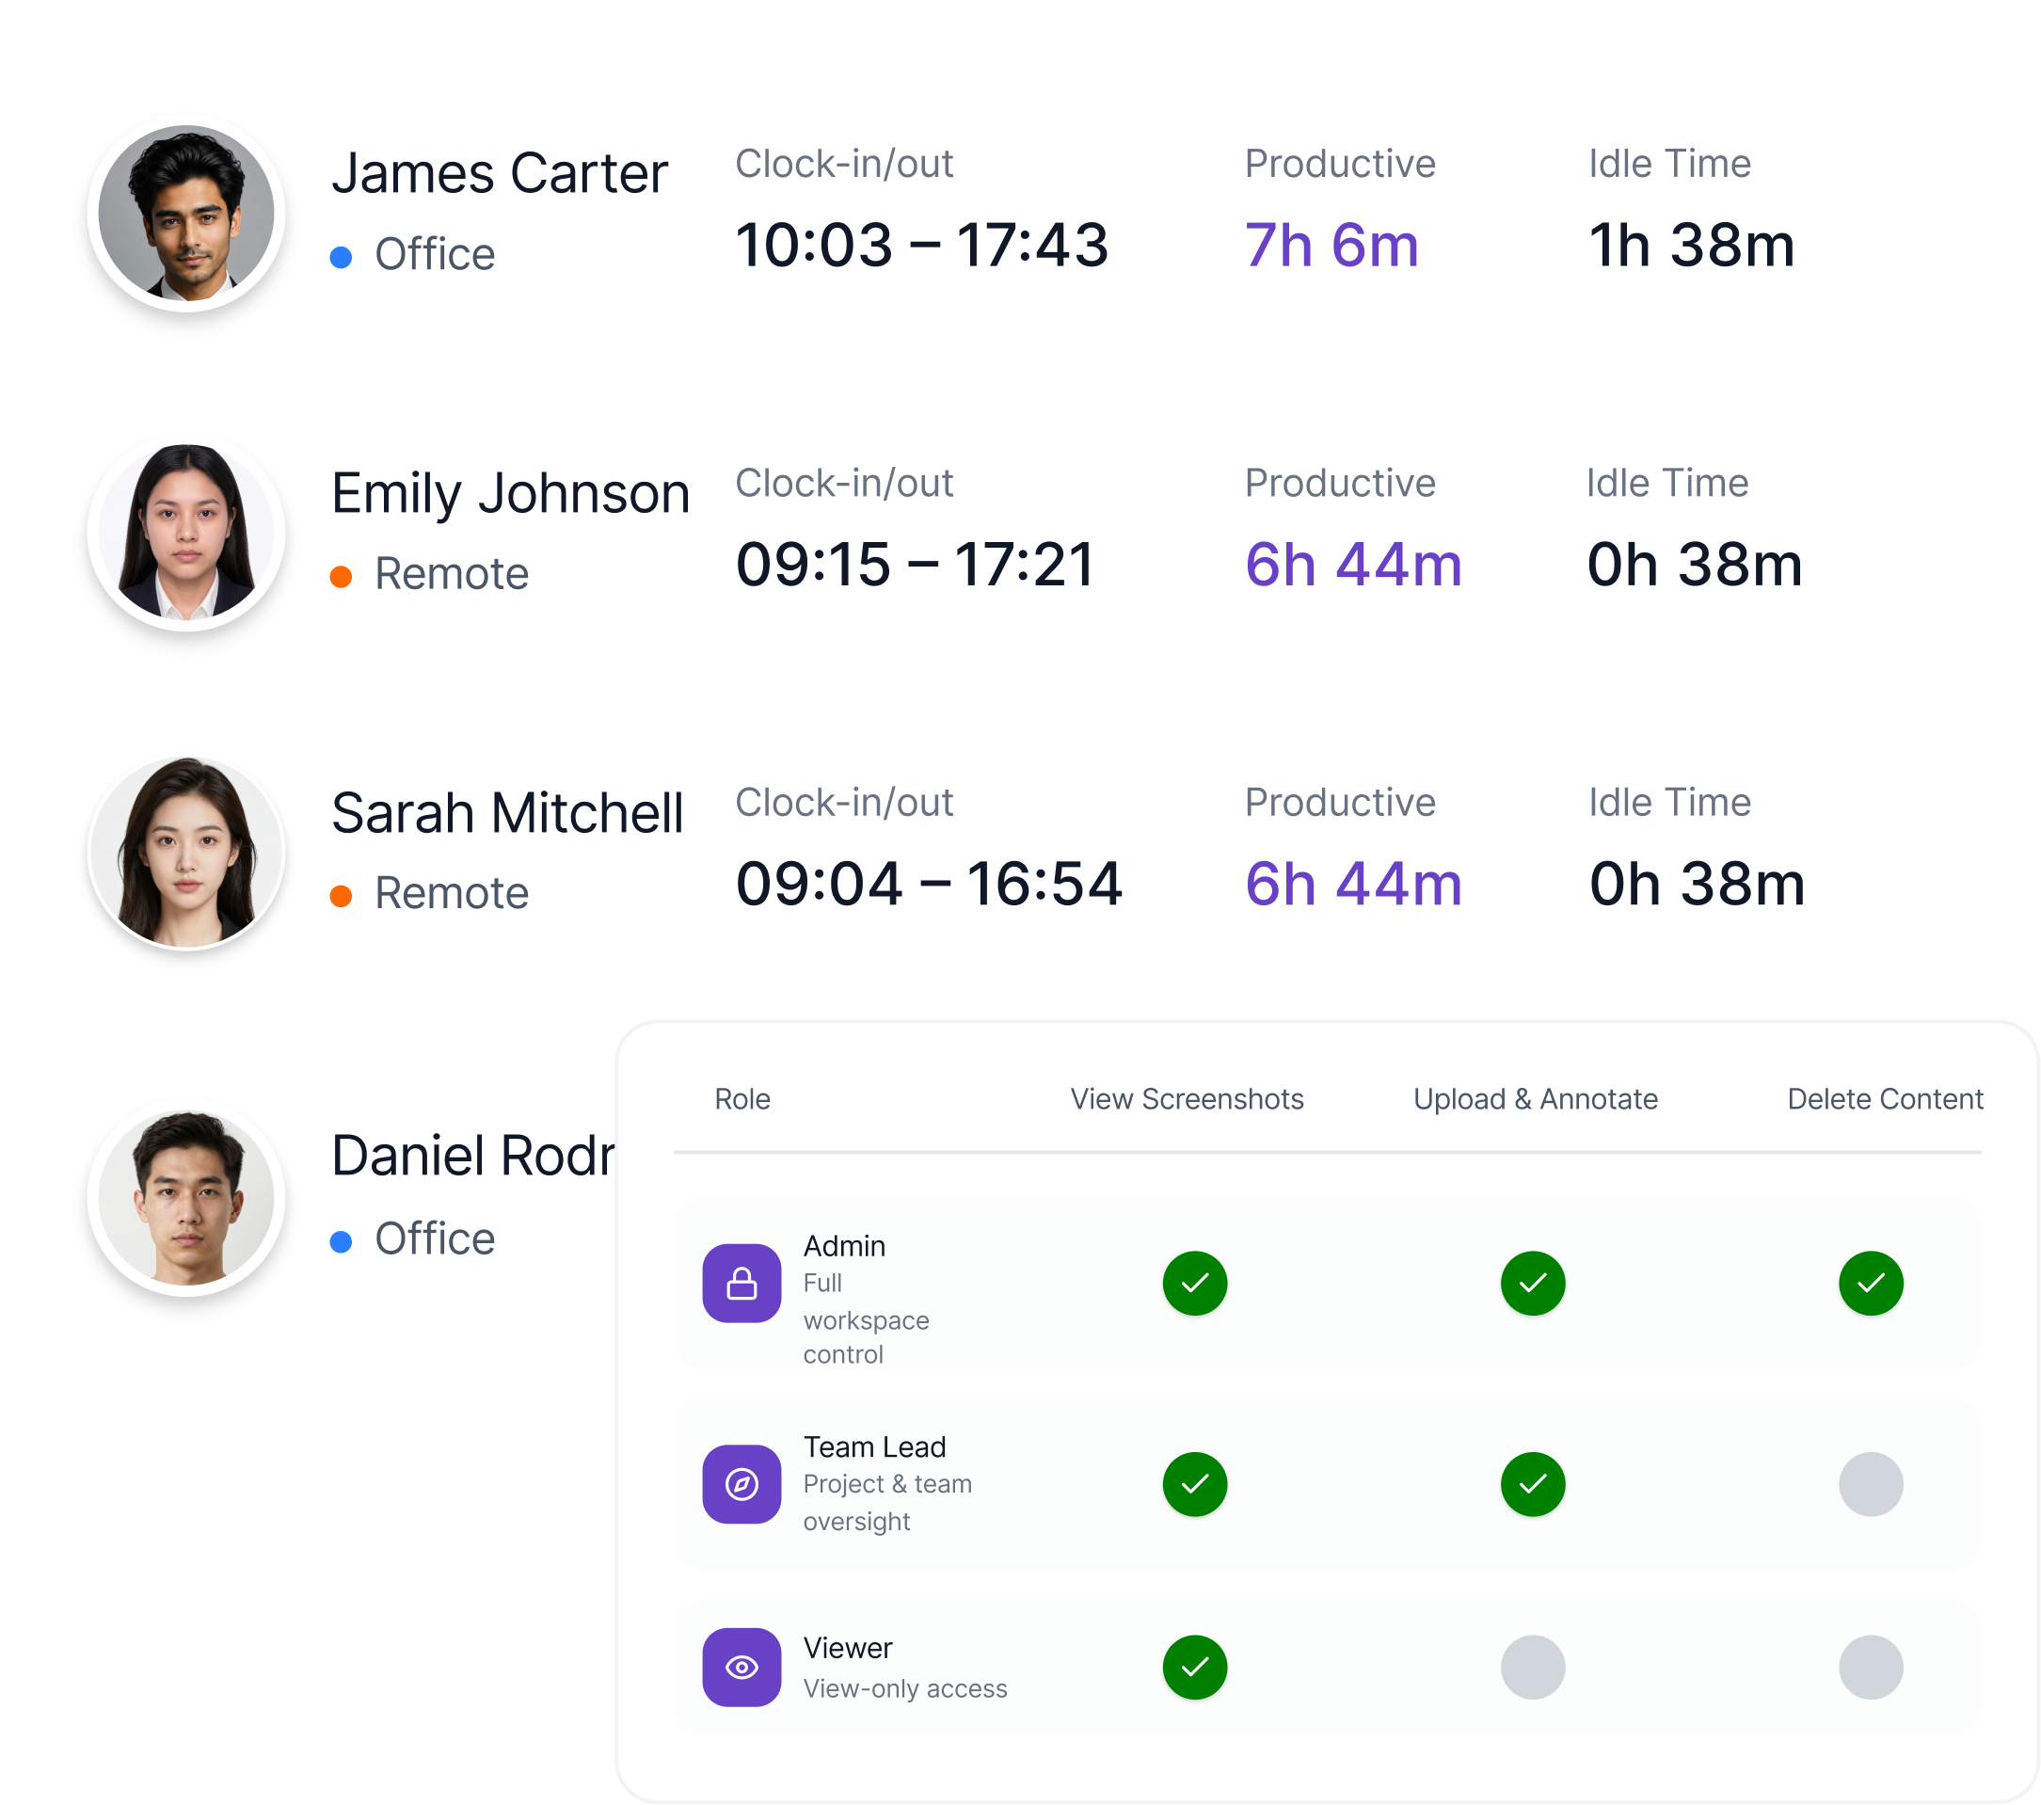Click Daniel's Office location label
The width and height of the screenshot is (2041, 1805).
coord(435,1238)
